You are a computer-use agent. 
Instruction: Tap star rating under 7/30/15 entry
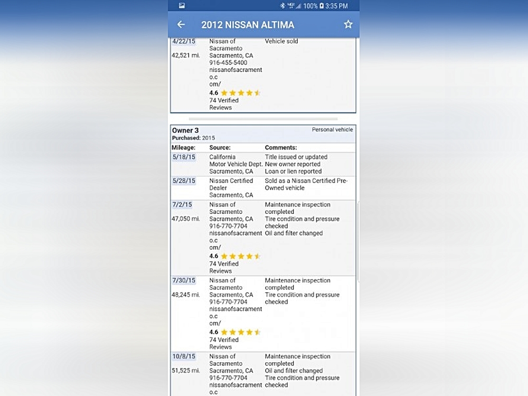click(x=241, y=332)
